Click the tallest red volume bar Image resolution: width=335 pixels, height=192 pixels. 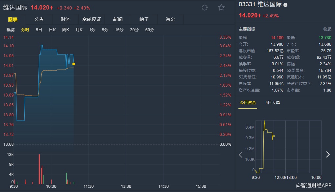pyautogui.click(x=39, y=169)
